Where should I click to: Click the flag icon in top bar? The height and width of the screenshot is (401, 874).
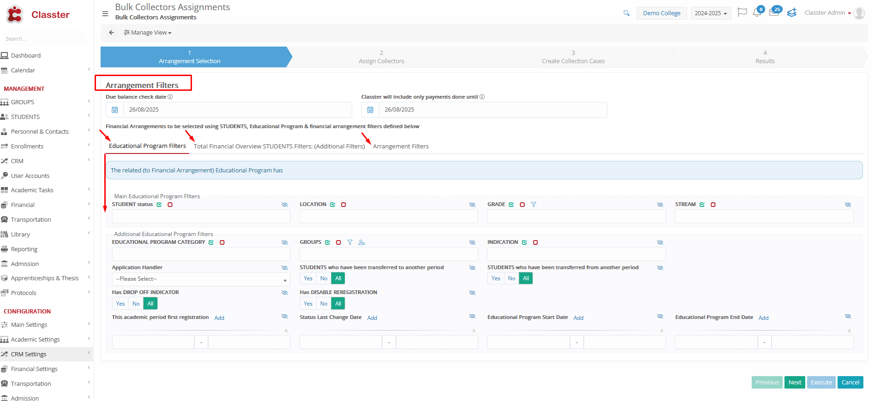click(x=742, y=13)
